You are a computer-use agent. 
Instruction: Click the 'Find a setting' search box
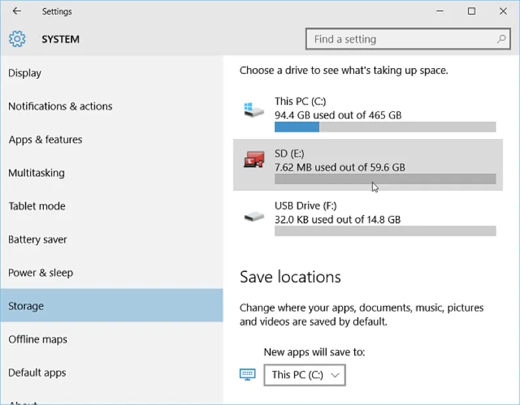(x=400, y=39)
